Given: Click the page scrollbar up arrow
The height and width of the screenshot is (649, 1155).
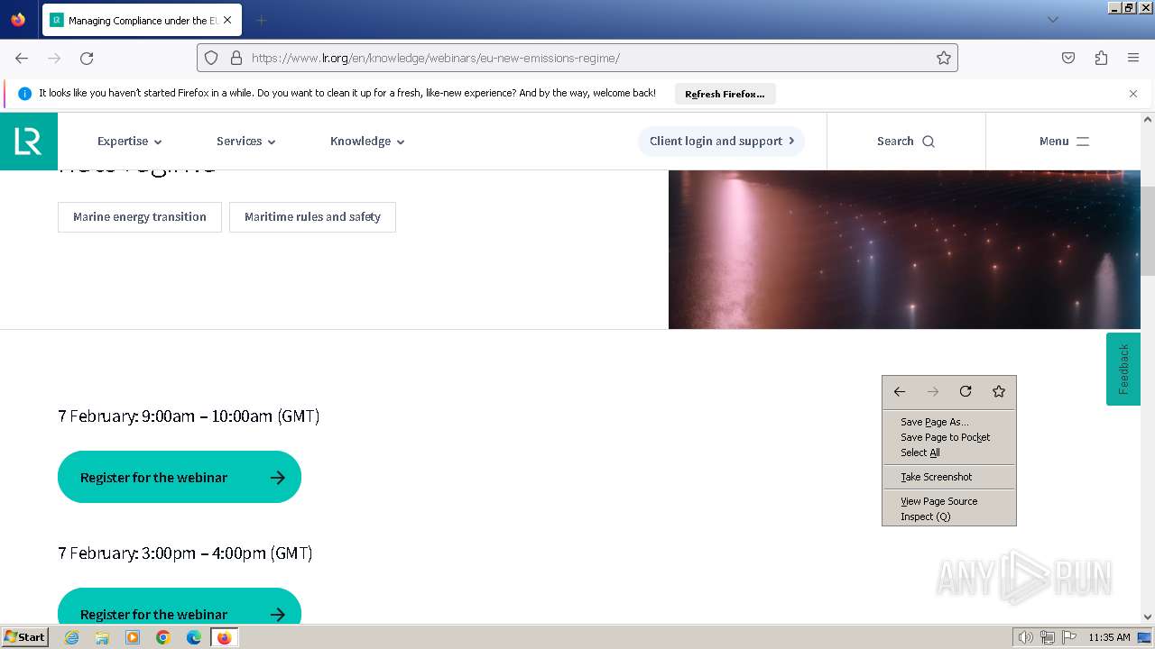Looking at the screenshot, I should [1148, 119].
